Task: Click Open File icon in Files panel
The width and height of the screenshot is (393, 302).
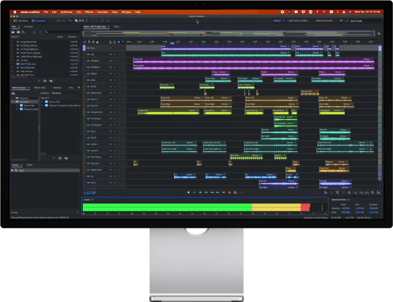Action: click(13, 32)
